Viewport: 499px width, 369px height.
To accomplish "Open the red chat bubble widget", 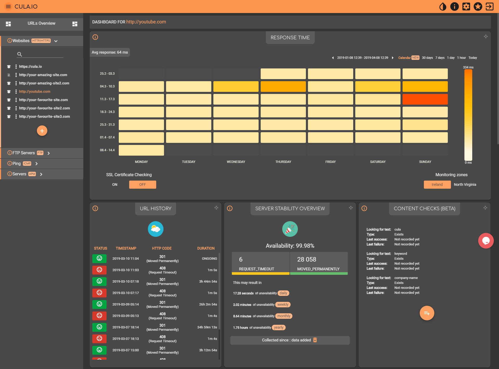I will [485, 241].
